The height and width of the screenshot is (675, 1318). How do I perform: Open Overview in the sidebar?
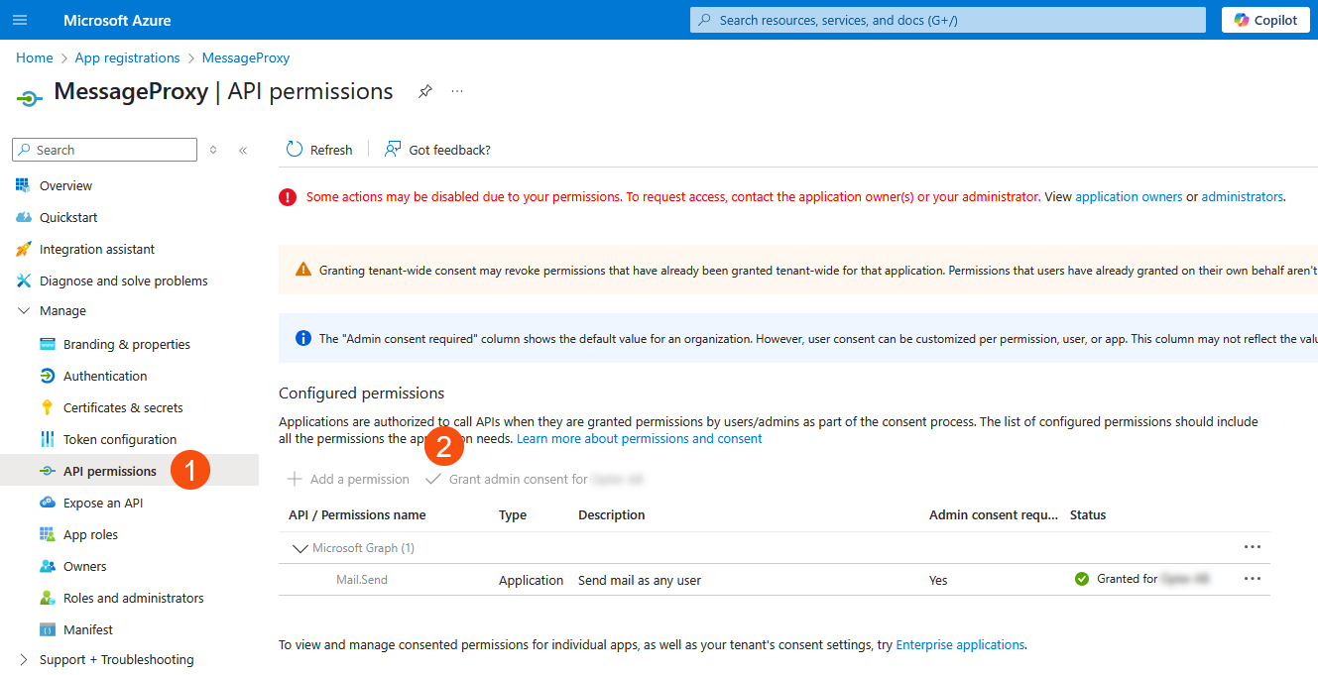(65, 185)
